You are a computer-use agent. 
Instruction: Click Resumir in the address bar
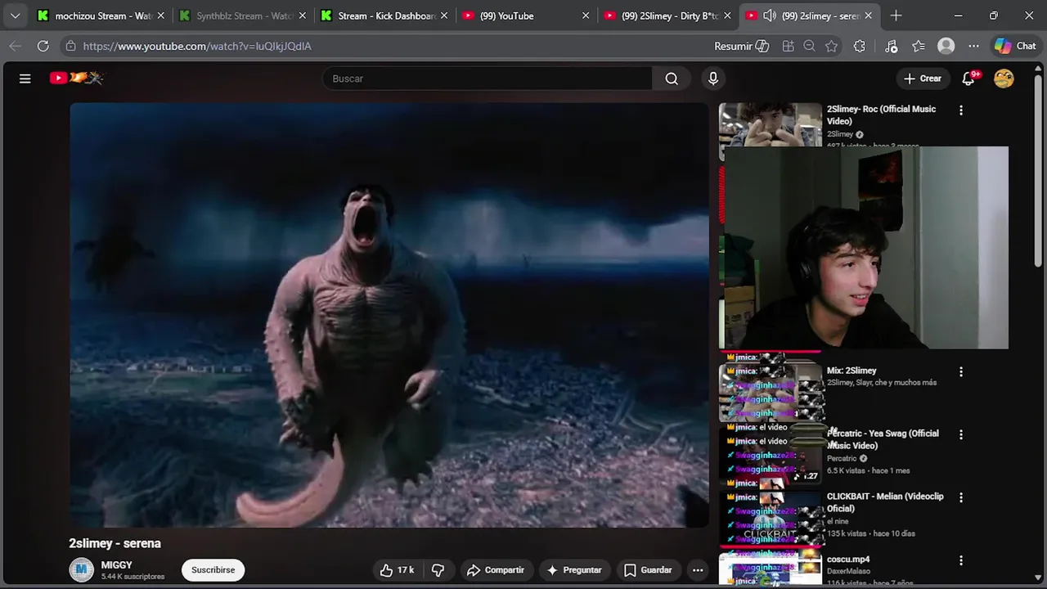tap(741, 46)
